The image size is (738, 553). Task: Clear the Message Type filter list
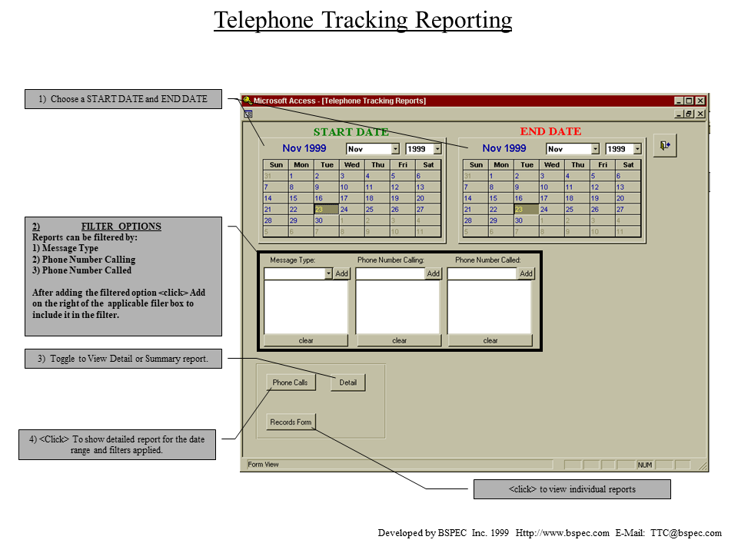pos(306,340)
